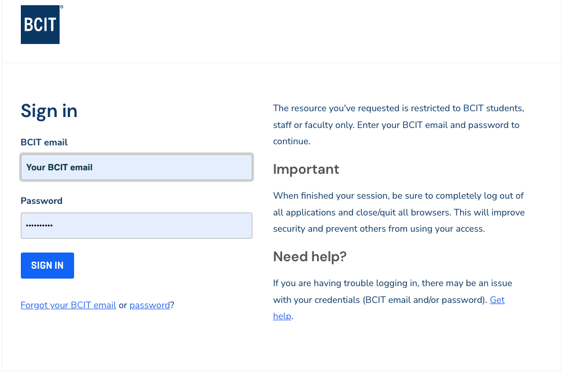The height and width of the screenshot is (373, 562).
Task: Click the registered trademark symbol beside logo
Action: (61, 8)
